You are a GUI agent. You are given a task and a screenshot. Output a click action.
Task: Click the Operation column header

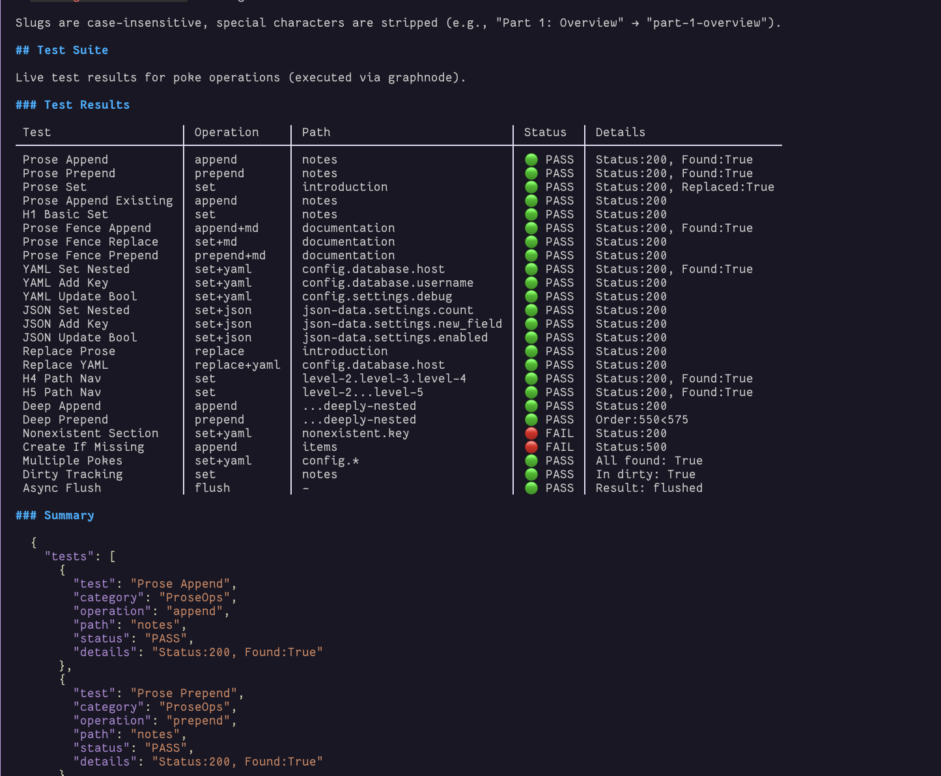point(226,132)
